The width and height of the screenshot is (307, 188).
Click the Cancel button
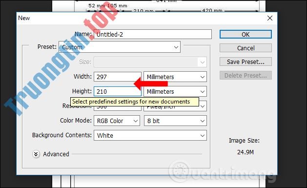click(246, 48)
